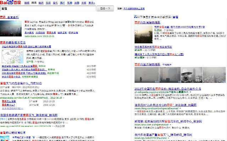Open the recommendation link beside 推荐:
227x141 pixels.
pos(134,8)
